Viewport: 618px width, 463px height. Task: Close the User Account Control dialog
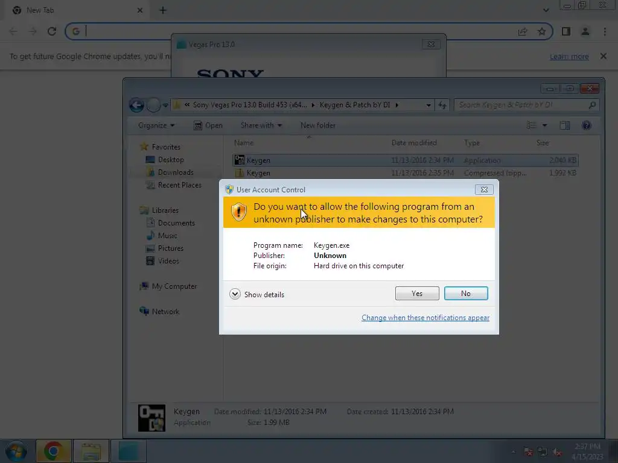[484, 190]
